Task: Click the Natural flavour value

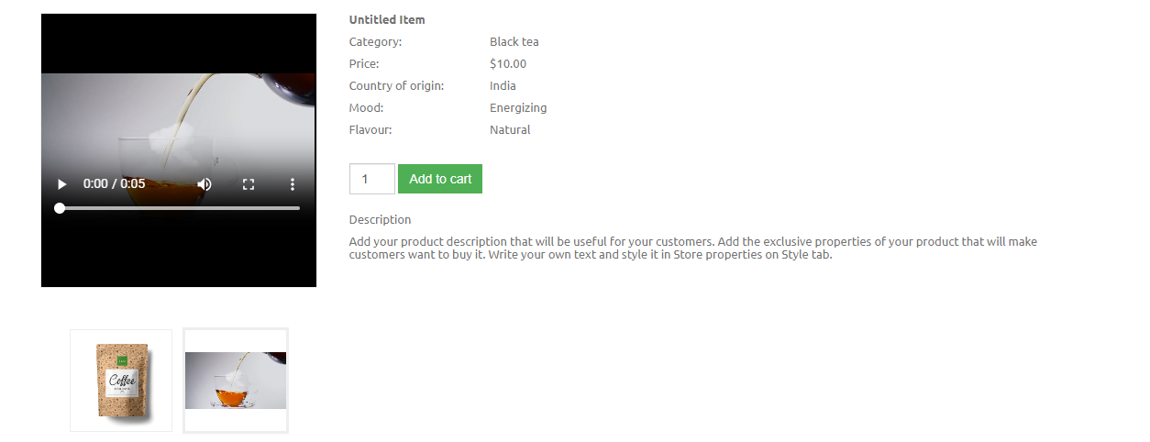Action: coord(510,130)
